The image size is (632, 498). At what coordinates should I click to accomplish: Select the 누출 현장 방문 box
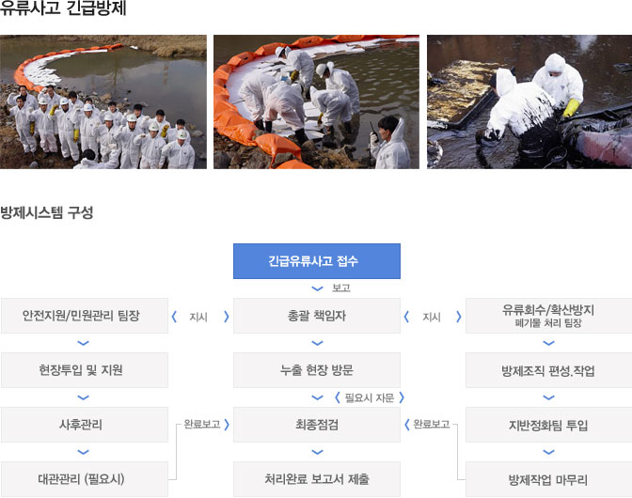tap(317, 370)
